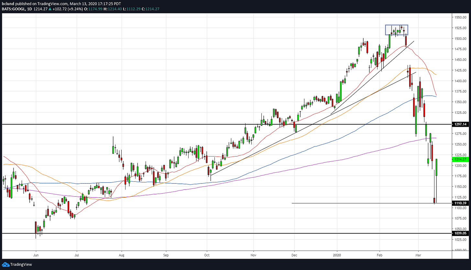Select the 1039.05 horizontal line price label
The width and height of the screenshot is (471, 270).
point(460,233)
